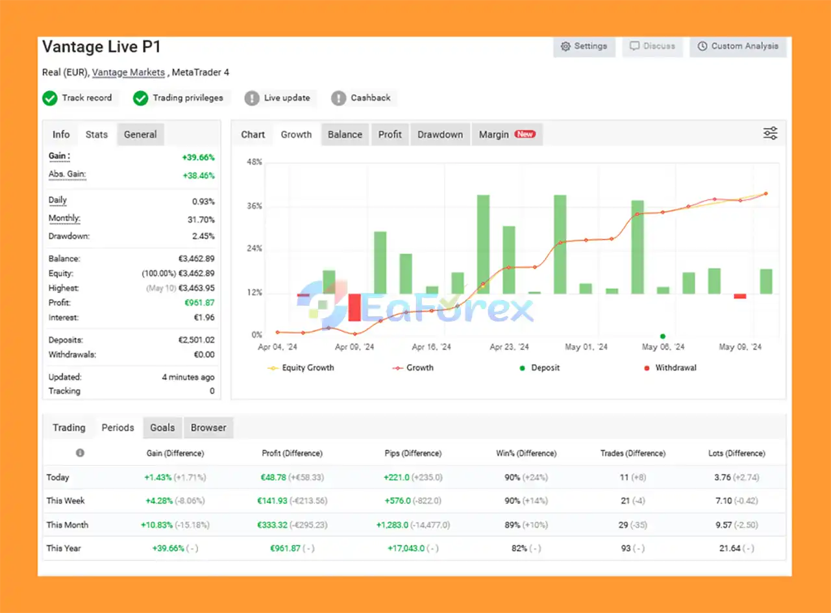Select the Goals tab

pyautogui.click(x=162, y=427)
